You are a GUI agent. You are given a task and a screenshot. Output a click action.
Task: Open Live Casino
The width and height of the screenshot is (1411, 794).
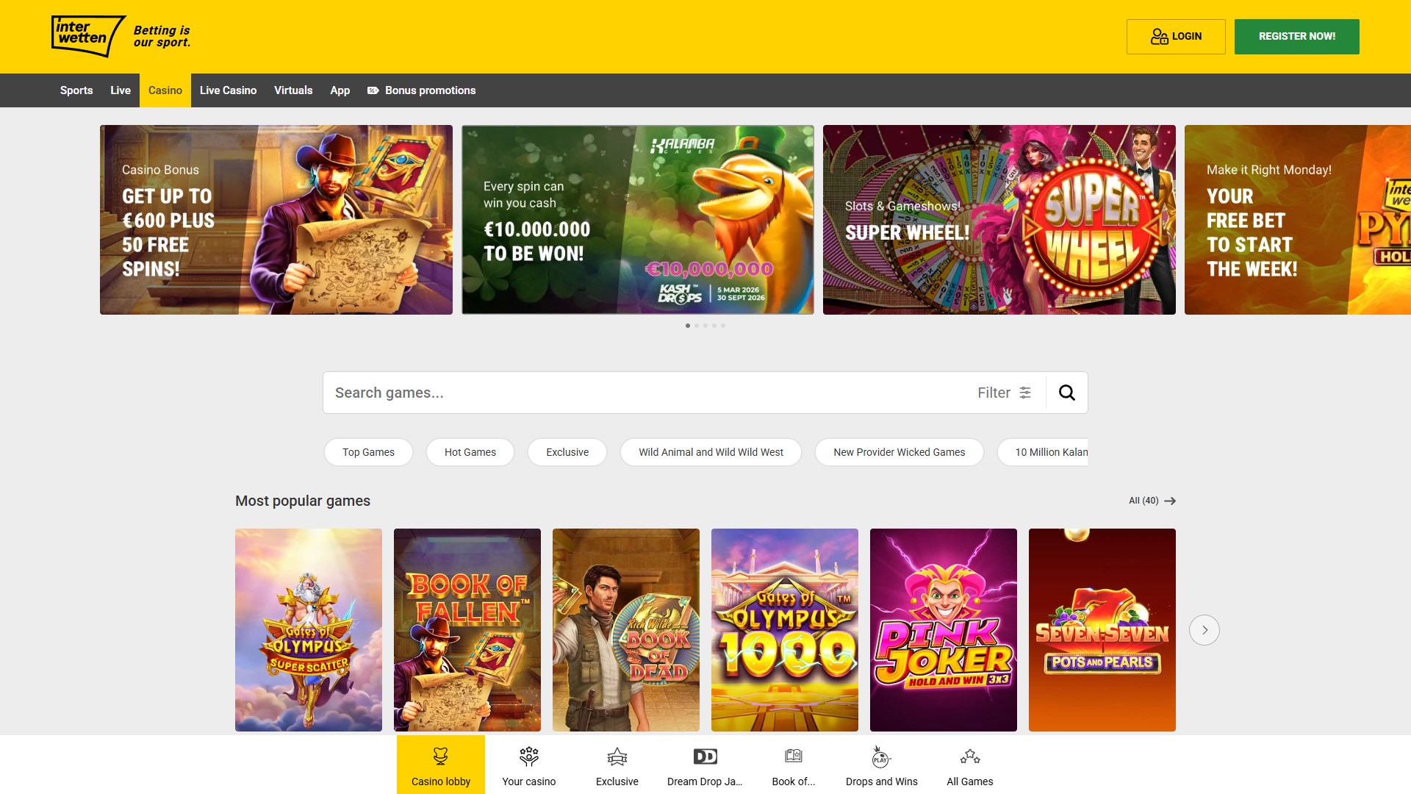tap(228, 90)
